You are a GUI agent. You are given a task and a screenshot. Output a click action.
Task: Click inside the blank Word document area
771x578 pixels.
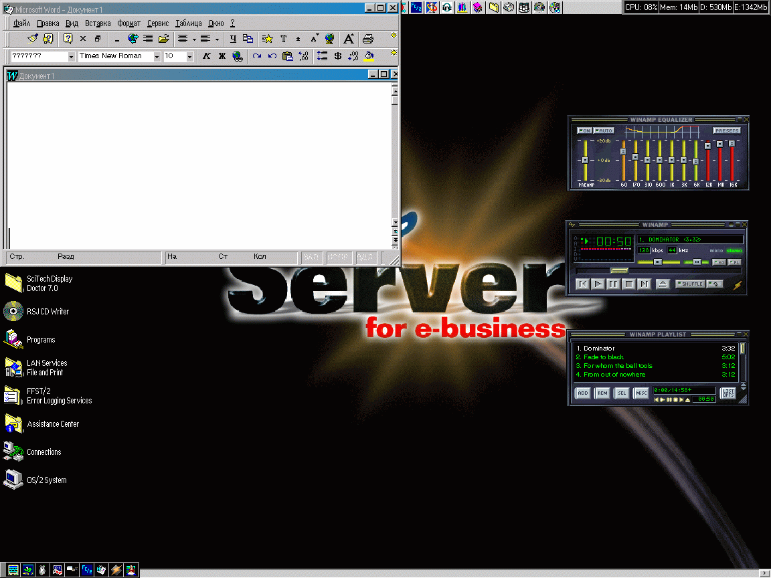(x=199, y=166)
